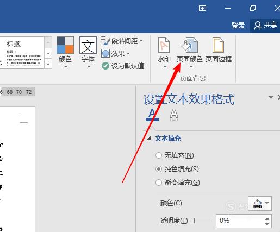
Task: Open Page Borders (页面边框)
Action: pos(219,50)
